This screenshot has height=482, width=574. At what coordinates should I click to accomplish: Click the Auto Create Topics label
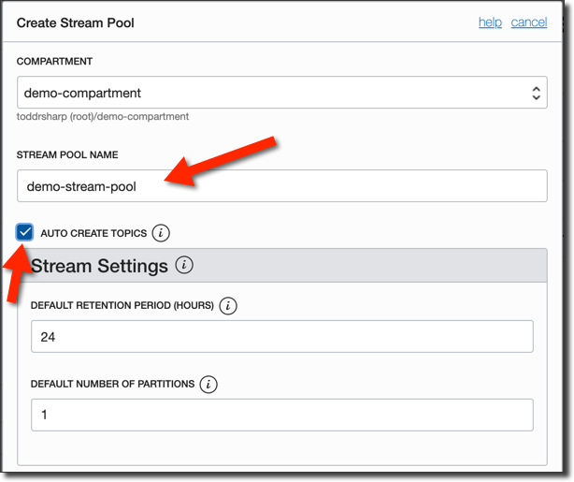pyautogui.click(x=93, y=233)
